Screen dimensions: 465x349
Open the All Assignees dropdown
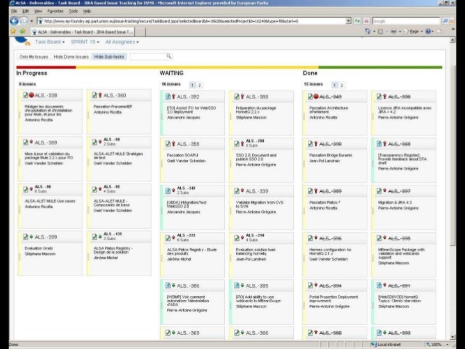pyautogui.click(x=122, y=42)
